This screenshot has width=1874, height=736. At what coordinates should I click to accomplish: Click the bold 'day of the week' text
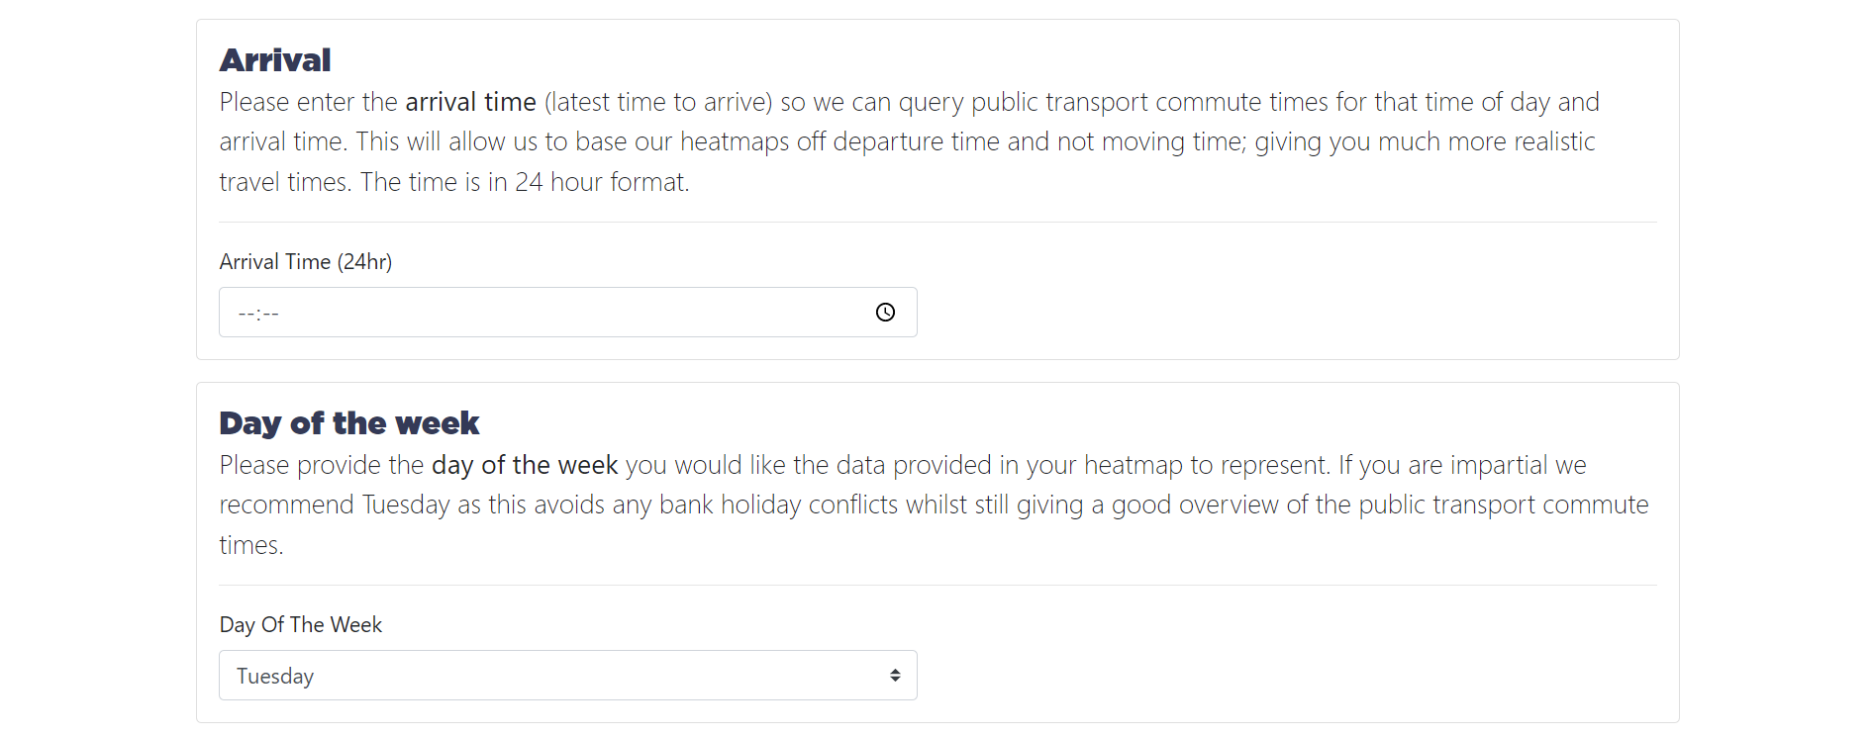click(x=525, y=465)
